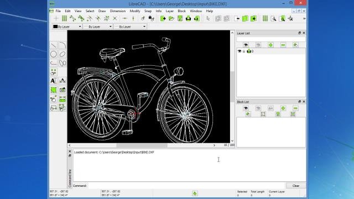Toggle Snap Intersection X icon
354x199 pixels.
[115, 18]
